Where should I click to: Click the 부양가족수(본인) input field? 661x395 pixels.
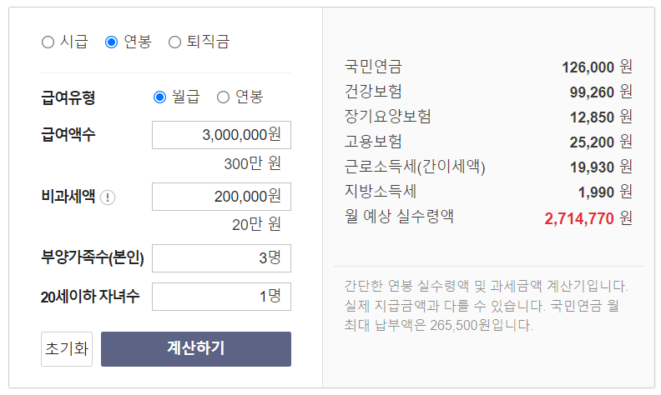coord(221,258)
